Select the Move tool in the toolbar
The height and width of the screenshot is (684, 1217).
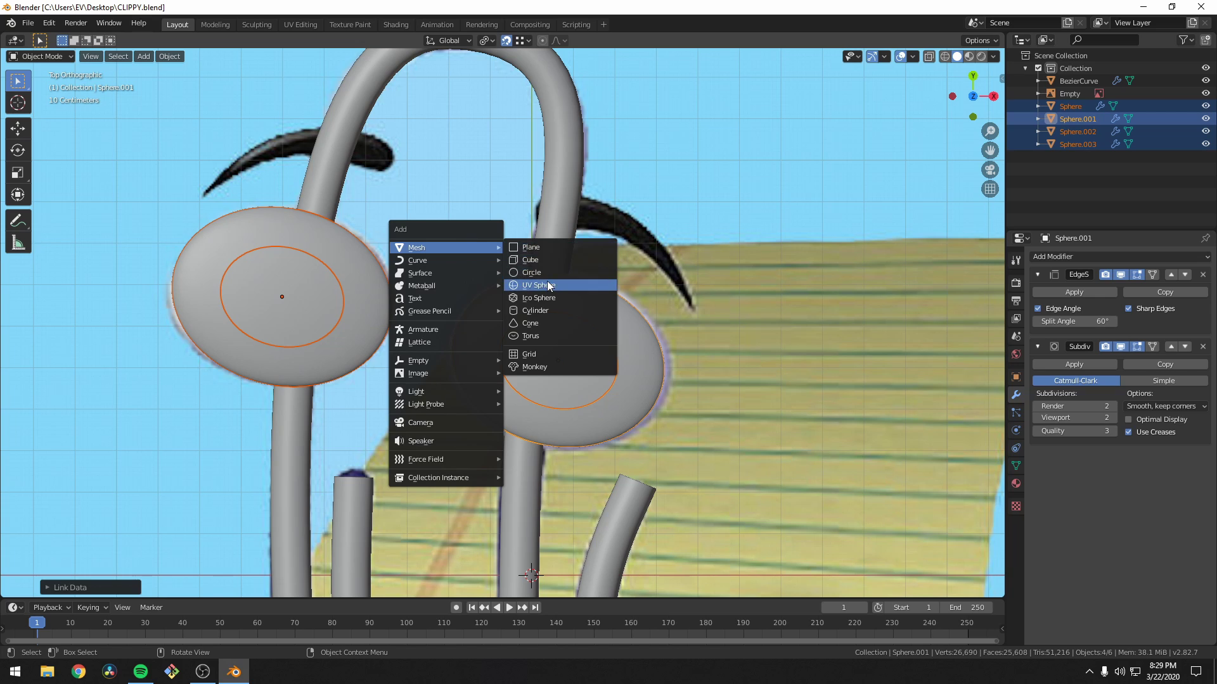pyautogui.click(x=18, y=128)
